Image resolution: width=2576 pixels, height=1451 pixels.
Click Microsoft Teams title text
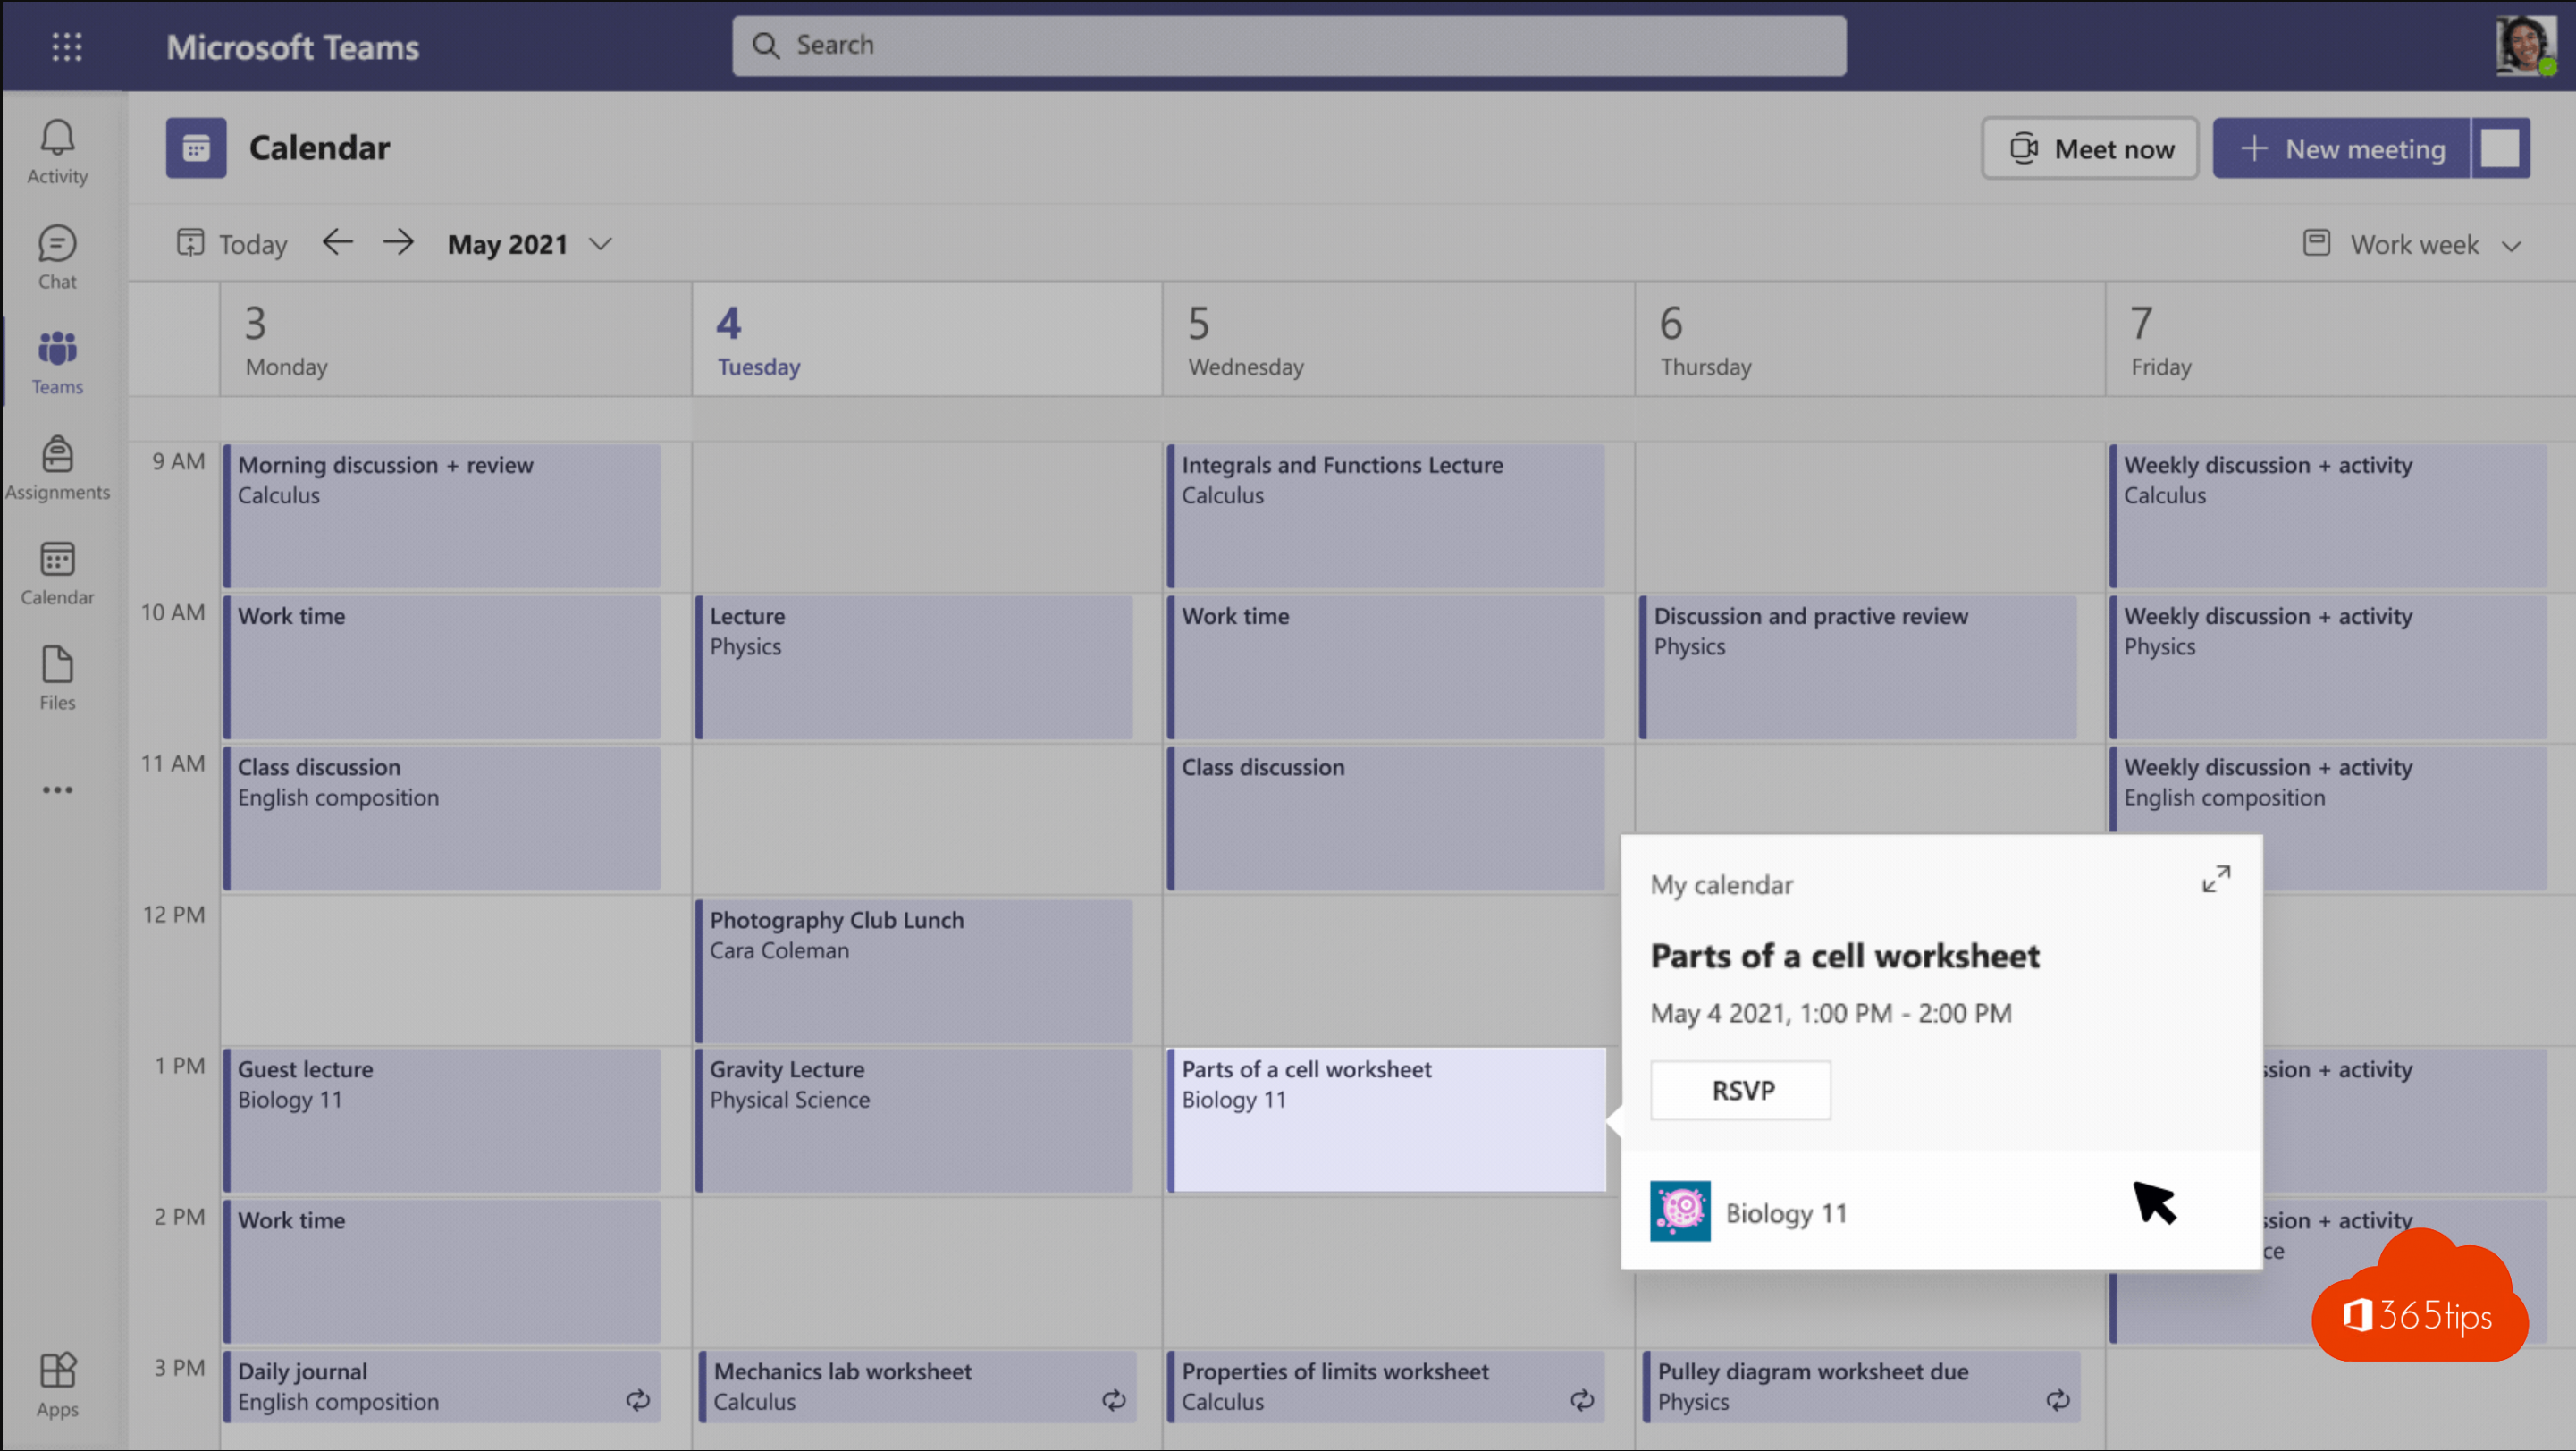pyautogui.click(x=292, y=47)
